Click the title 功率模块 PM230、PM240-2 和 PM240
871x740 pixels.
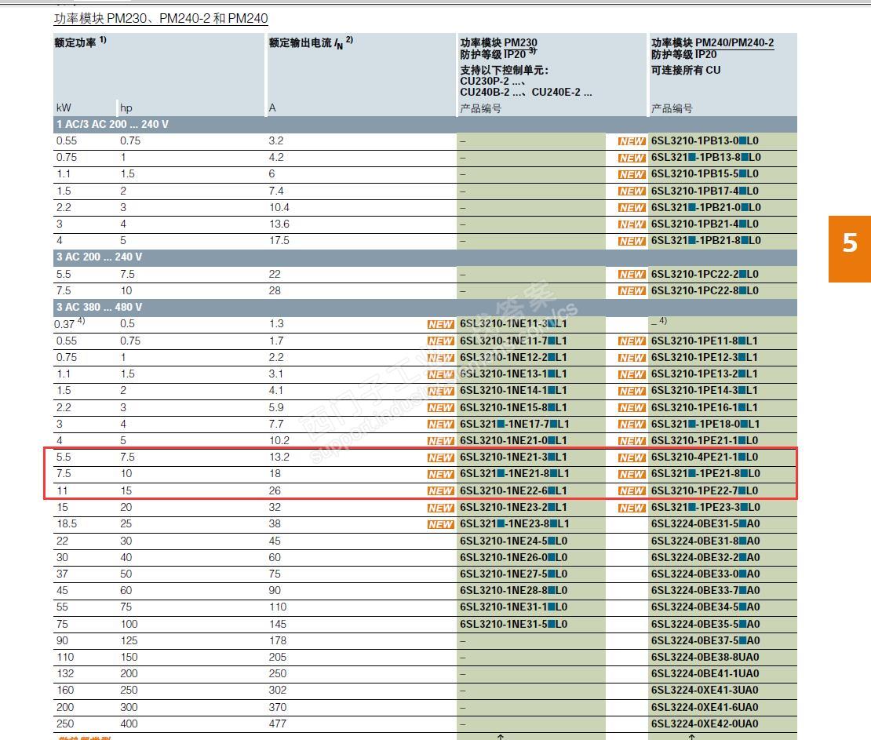[161, 18]
